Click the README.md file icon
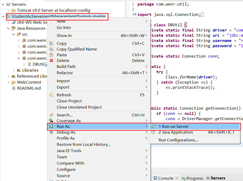The width and height of the screenshot is (243, 181). coord(14,88)
